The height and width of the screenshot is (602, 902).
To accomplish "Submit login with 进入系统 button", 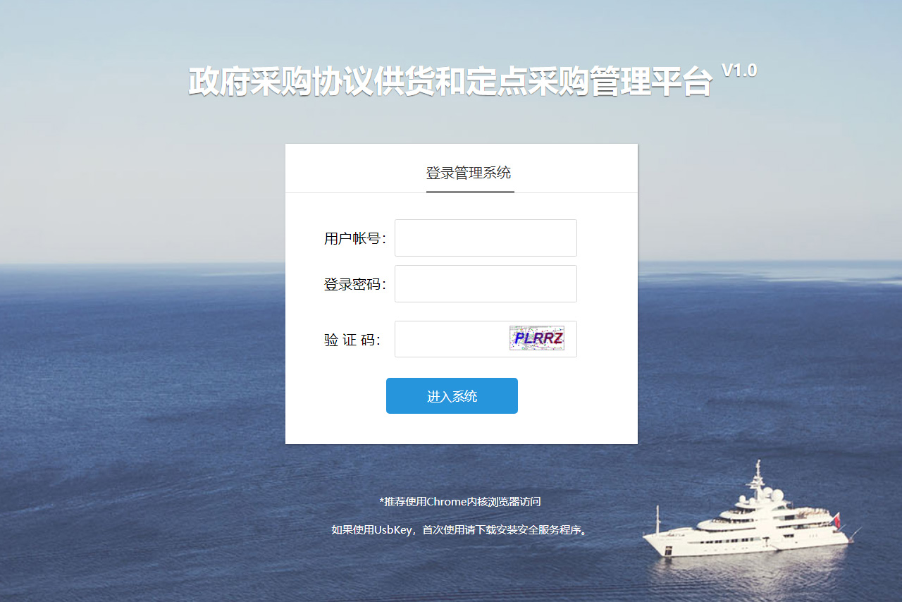I will tap(452, 396).
